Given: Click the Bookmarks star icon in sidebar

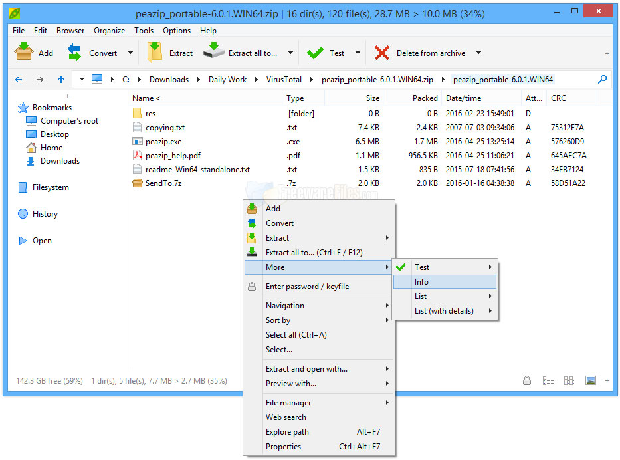Looking at the screenshot, I should 23,108.
